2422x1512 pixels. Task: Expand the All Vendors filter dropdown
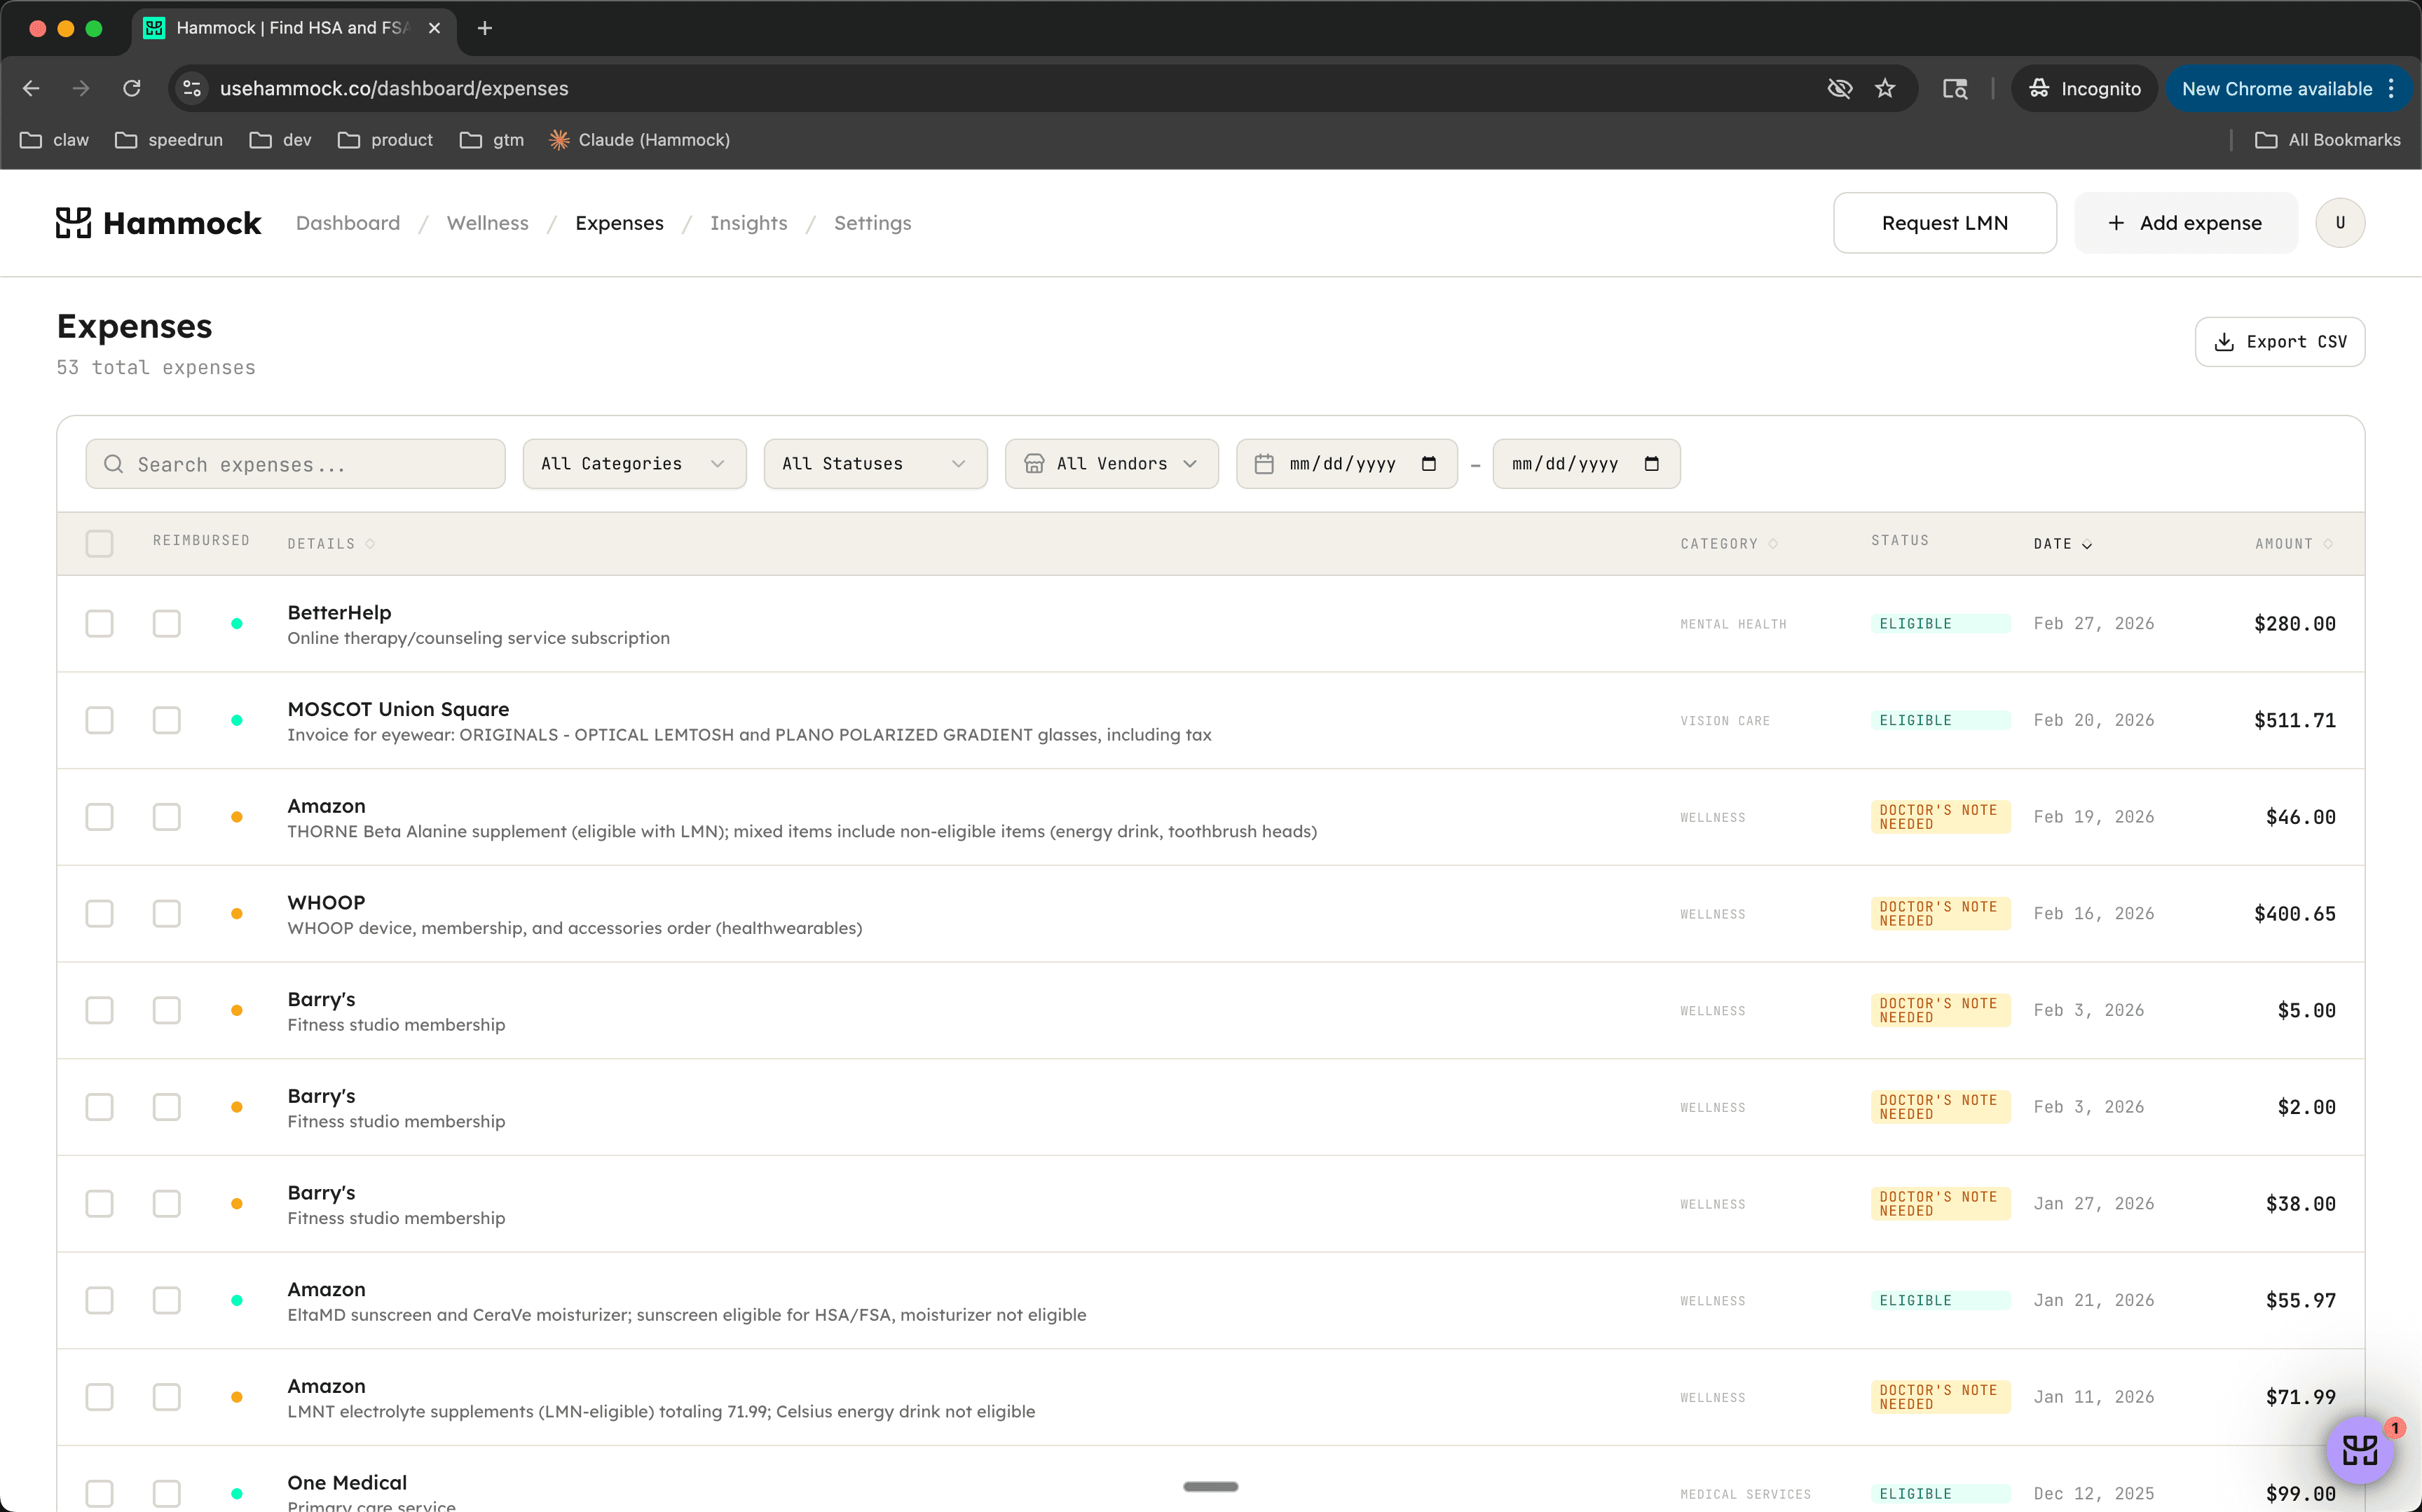point(1111,464)
